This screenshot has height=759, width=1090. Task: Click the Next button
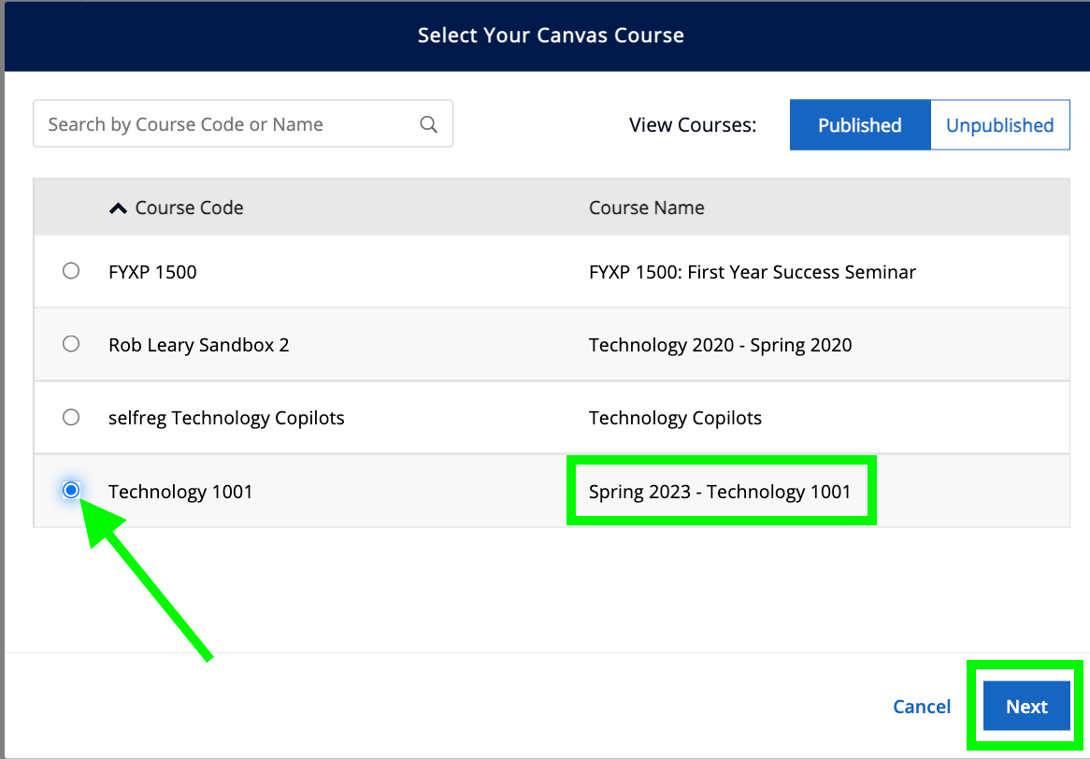(1026, 706)
